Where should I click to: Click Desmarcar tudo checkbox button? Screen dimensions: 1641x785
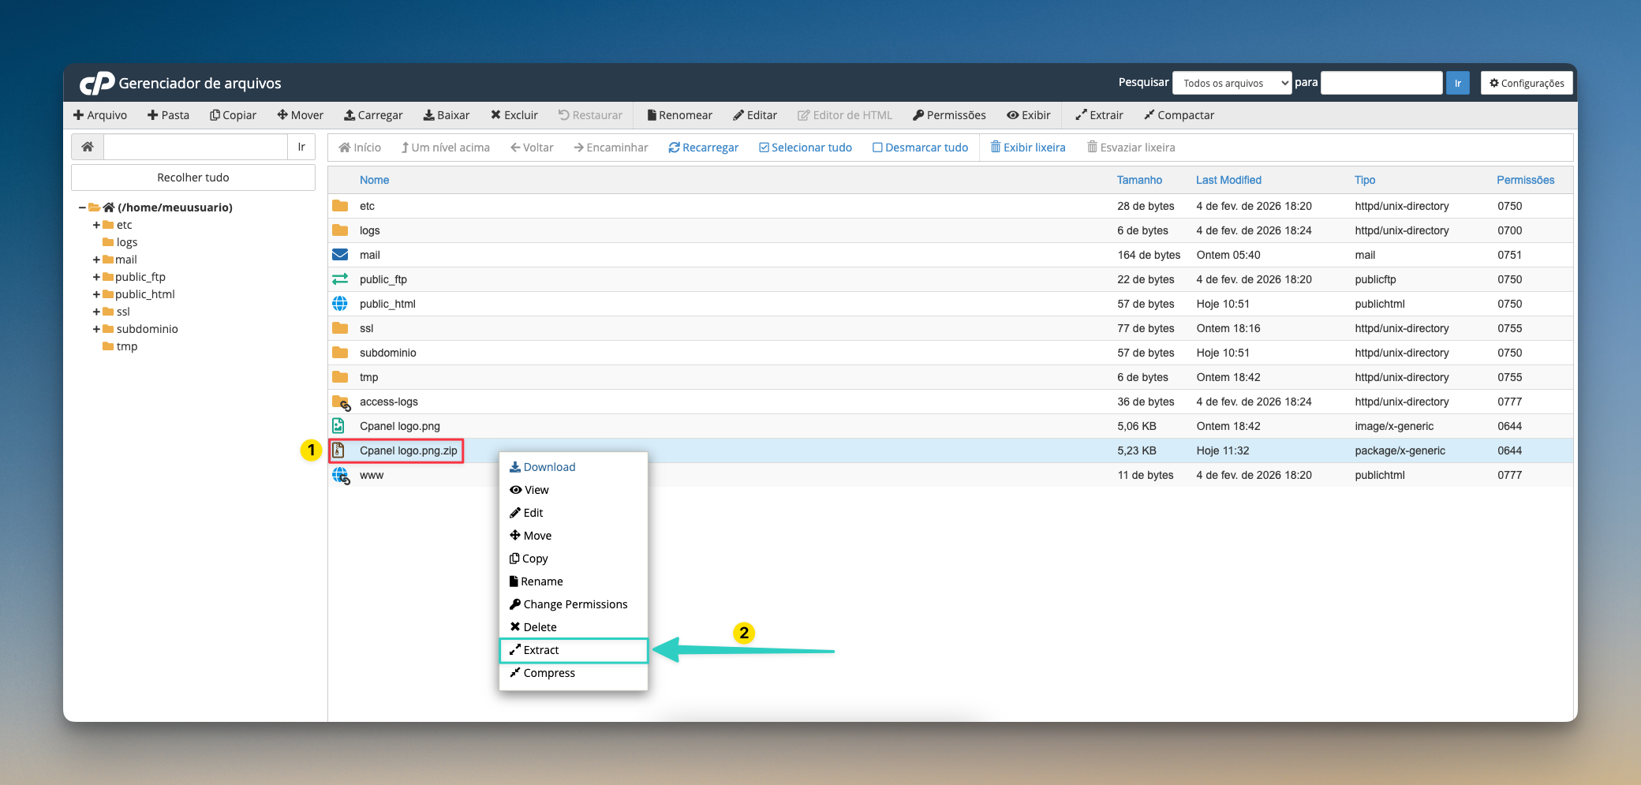pyautogui.click(x=920, y=148)
